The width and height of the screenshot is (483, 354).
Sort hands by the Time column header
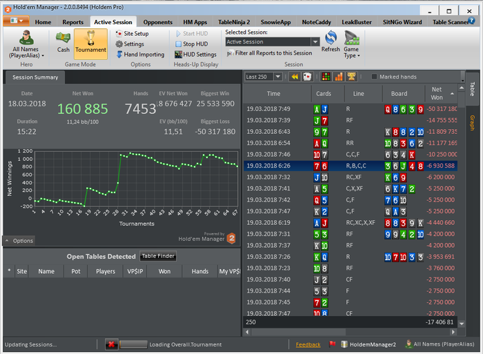pos(273,94)
